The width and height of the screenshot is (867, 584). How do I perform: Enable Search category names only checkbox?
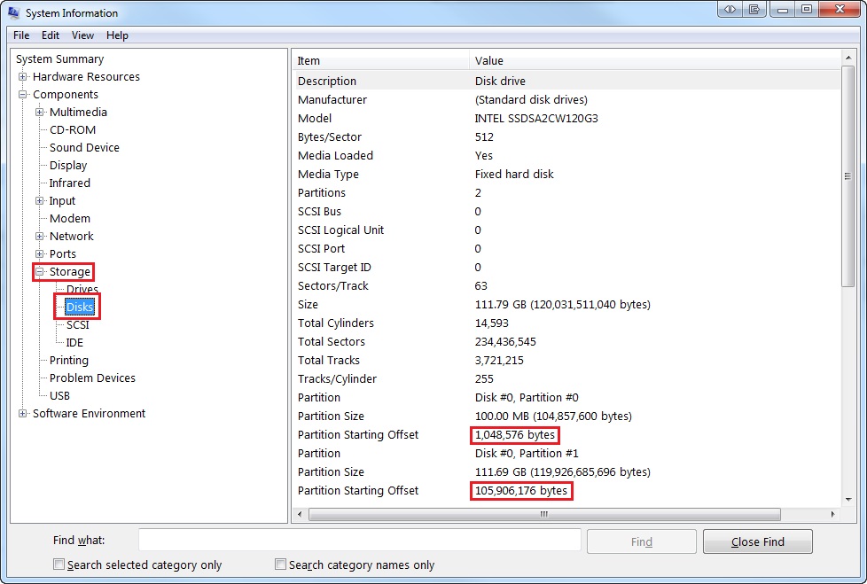(280, 565)
